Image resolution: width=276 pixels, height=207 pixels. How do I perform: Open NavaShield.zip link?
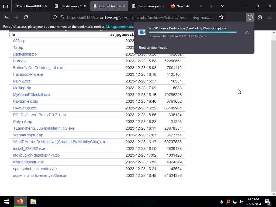coord(26,101)
